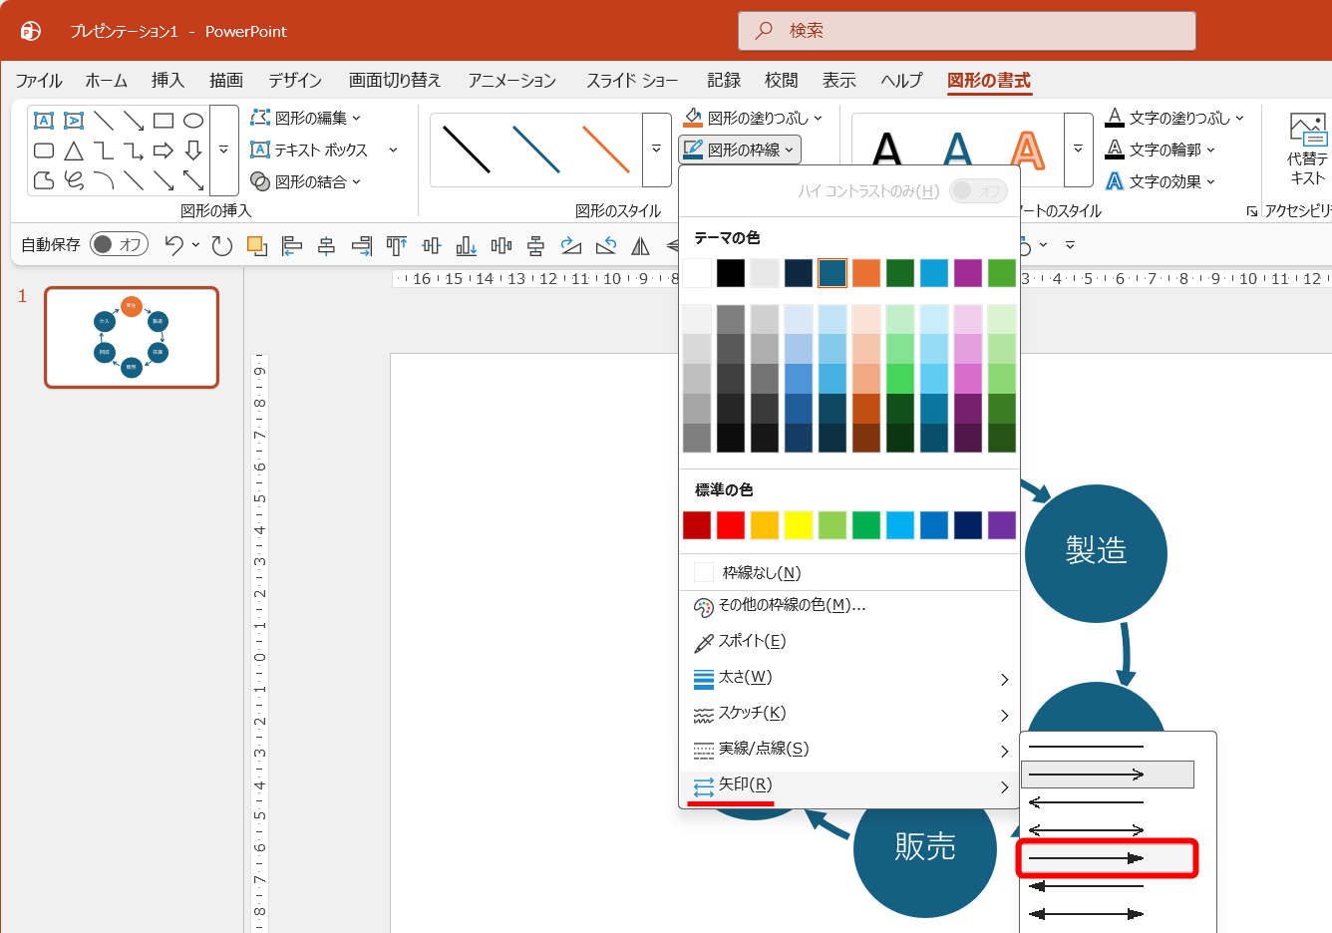Pick the arc shape
This screenshot has width=1332, height=933.
(x=104, y=180)
